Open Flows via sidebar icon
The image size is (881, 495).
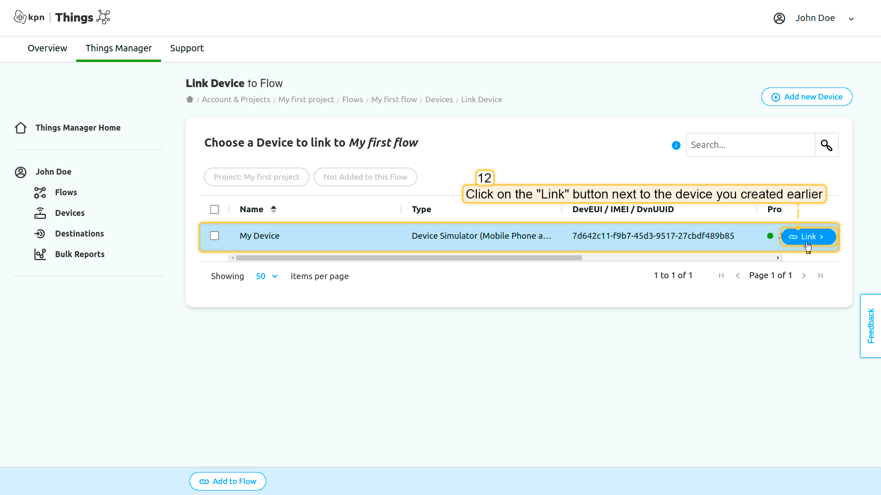pyautogui.click(x=40, y=192)
